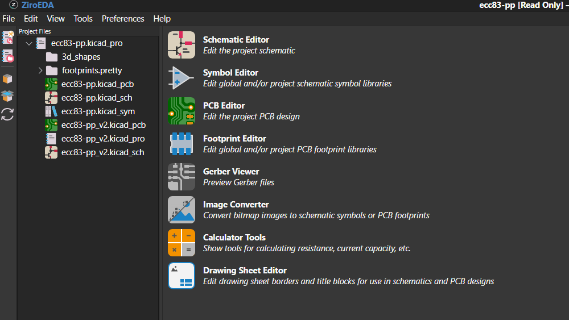Click the ecc83-pp_v2.kicad_pro file icon

(x=51, y=139)
